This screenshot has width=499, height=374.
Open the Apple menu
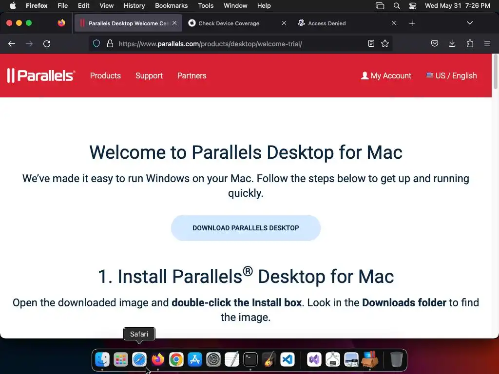[13, 6]
